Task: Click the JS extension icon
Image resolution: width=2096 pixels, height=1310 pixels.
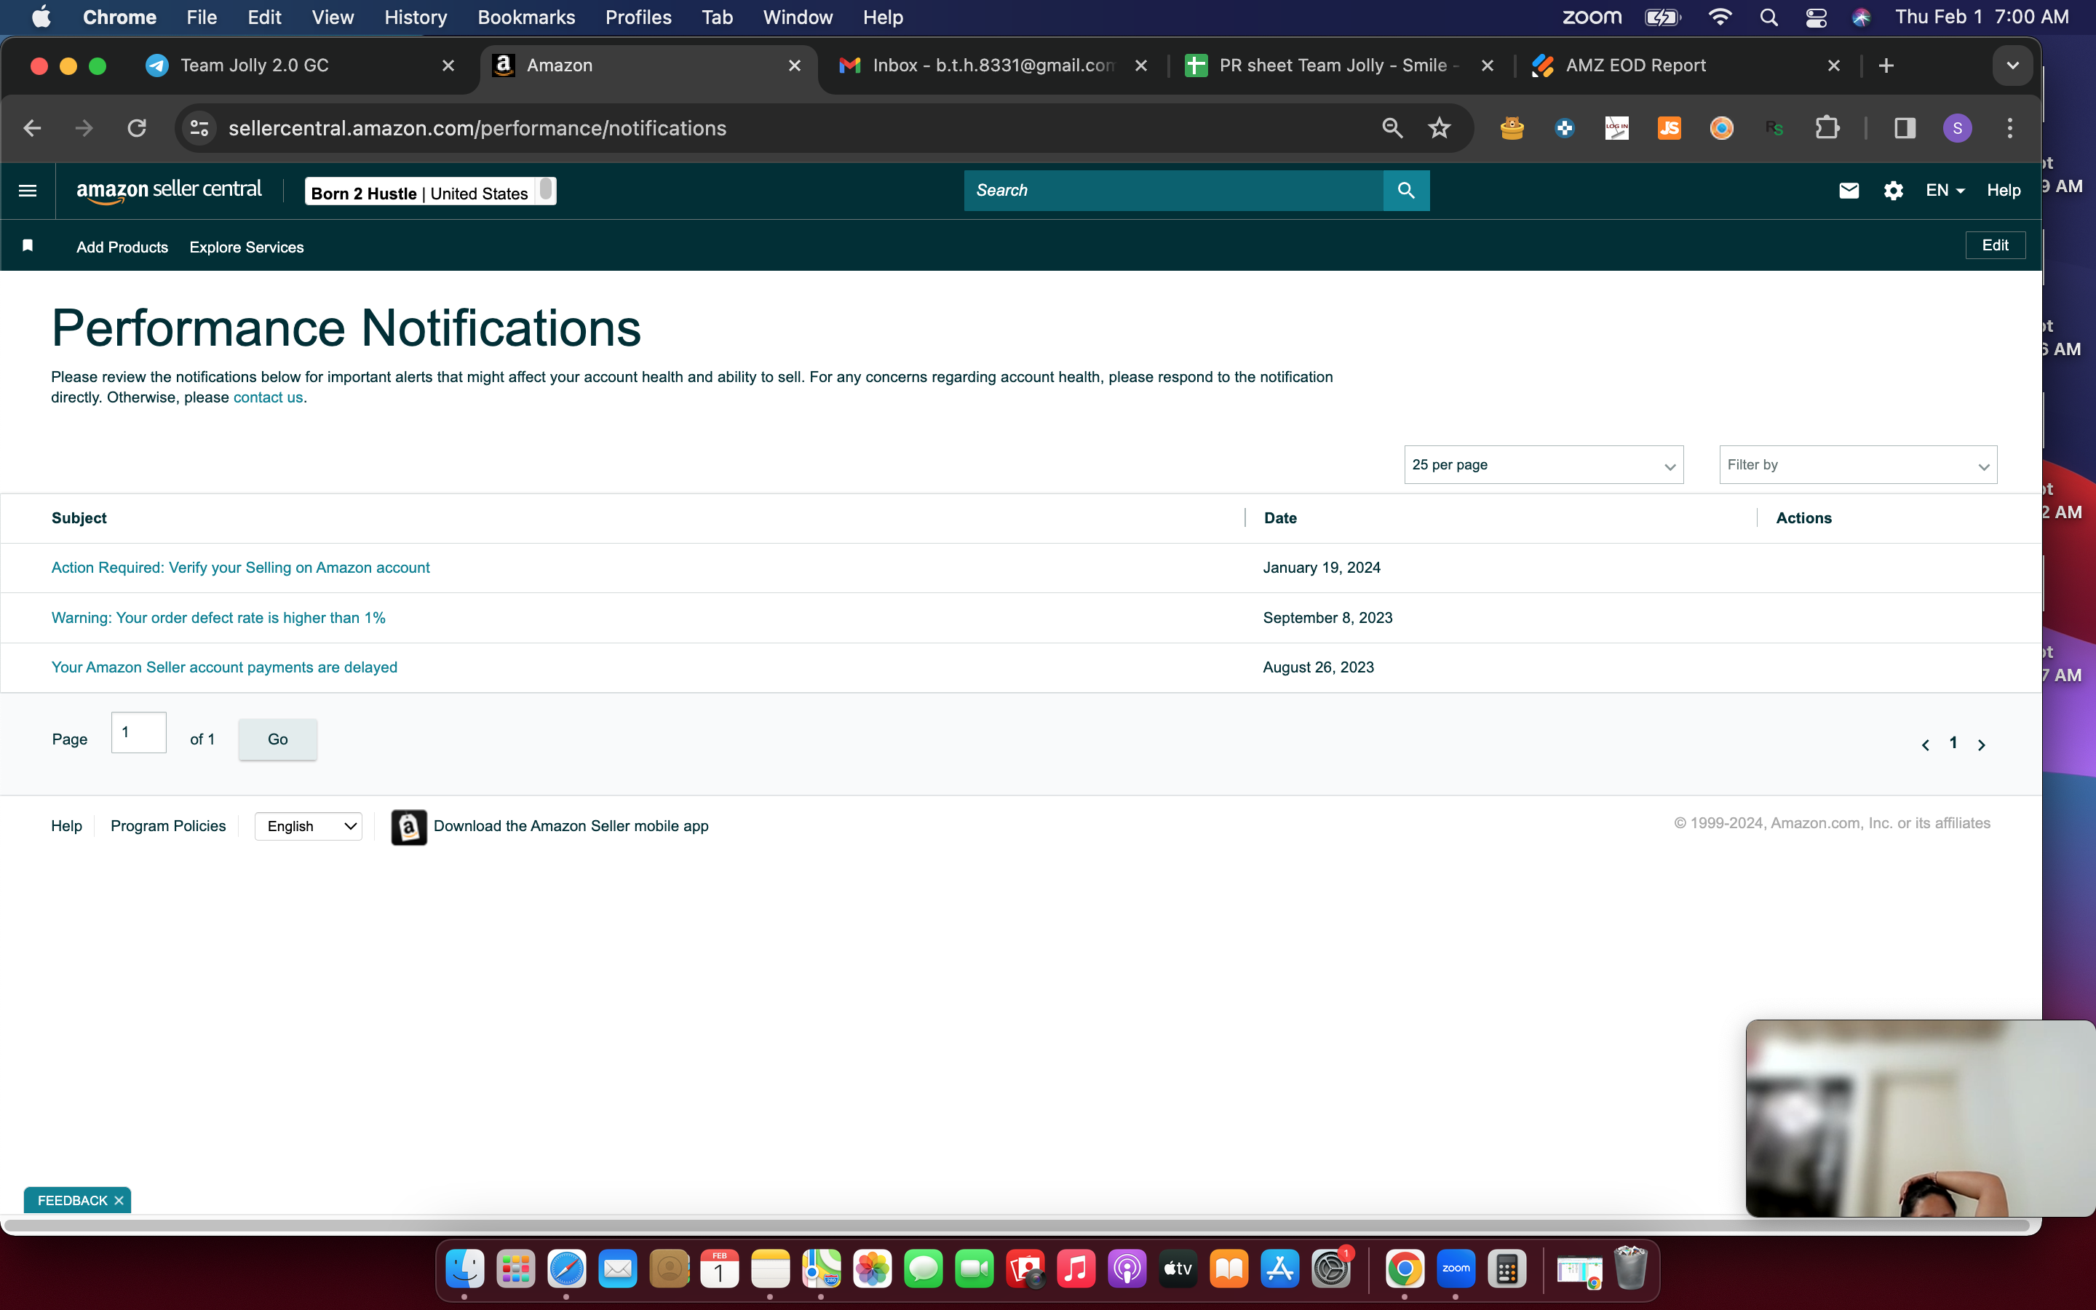Action: click(x=1669, y=128)
